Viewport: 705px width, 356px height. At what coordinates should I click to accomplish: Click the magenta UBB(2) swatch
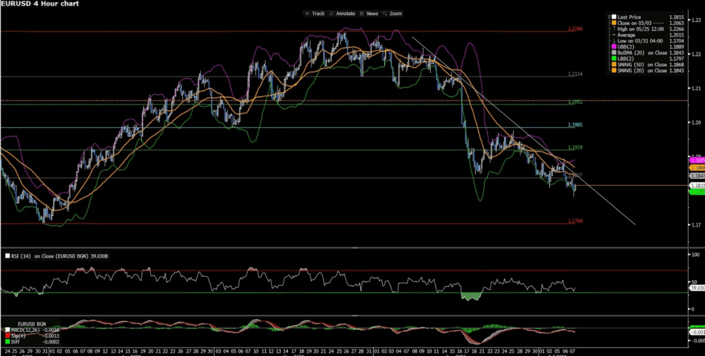[614, 47]
